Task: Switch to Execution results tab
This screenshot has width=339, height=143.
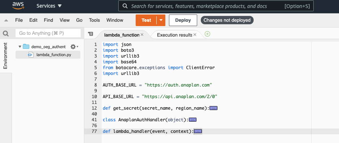Action: [174, 35]
